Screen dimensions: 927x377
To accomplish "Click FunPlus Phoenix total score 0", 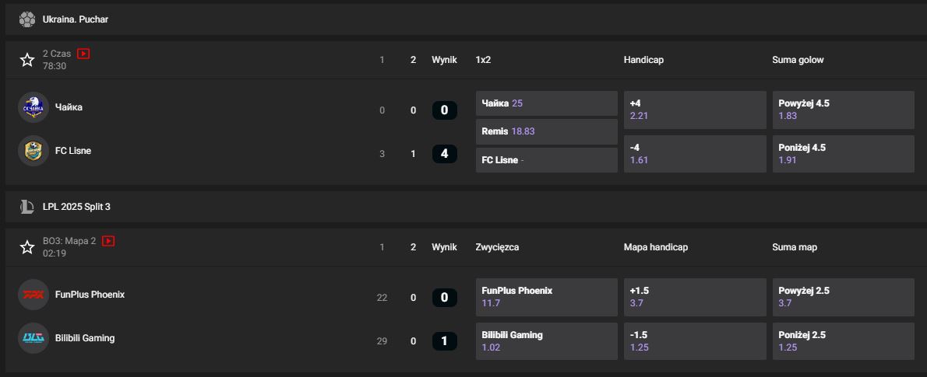I will pyautogui.click(x=445, y=298).
